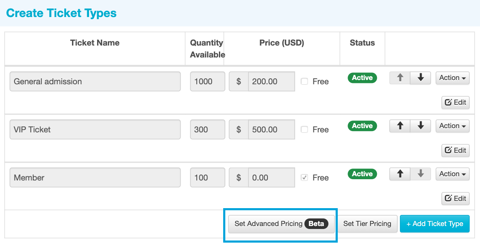Move General admission ticket down

pyautogui.click(x=421, y=78)
